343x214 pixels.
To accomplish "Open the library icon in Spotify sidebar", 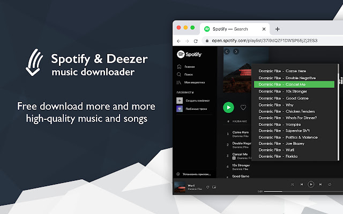I will [x=179, y=82].
